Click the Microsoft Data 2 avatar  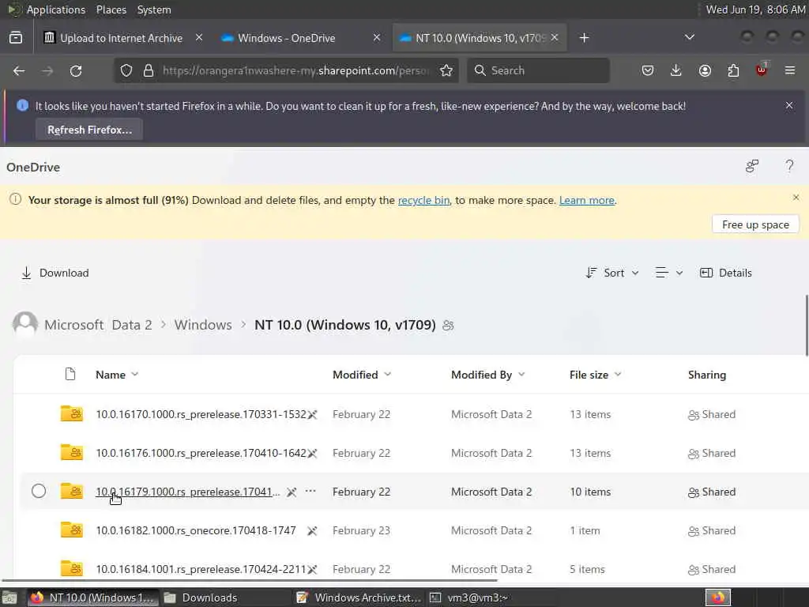(24, 324)
